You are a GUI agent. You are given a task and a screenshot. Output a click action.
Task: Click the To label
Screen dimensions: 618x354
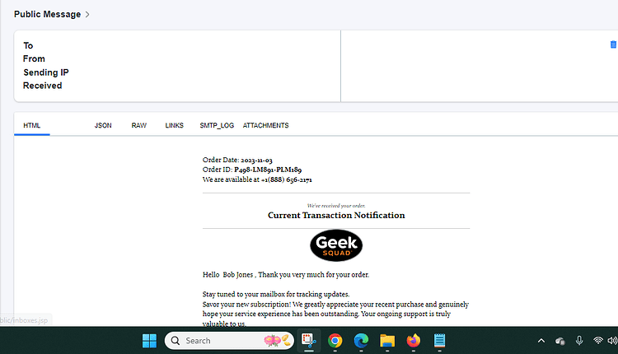28,45
